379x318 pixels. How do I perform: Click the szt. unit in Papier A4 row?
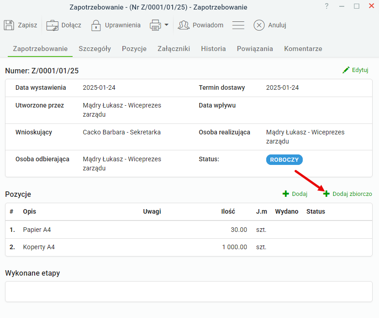pyautogui.click(x=261, y=230)
